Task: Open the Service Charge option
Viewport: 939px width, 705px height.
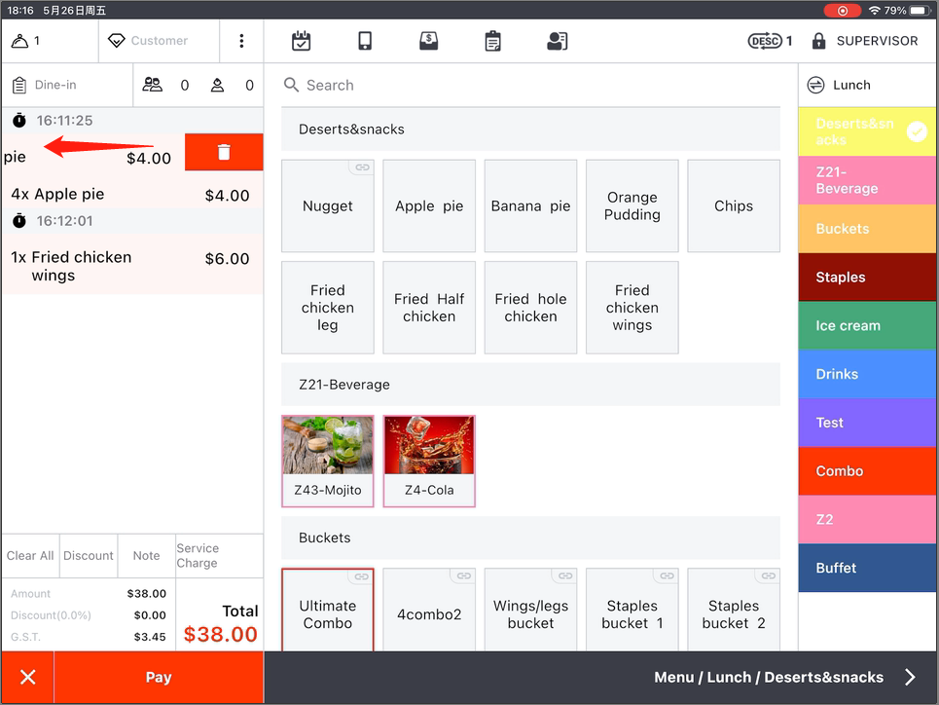Action: pos(219,556)
